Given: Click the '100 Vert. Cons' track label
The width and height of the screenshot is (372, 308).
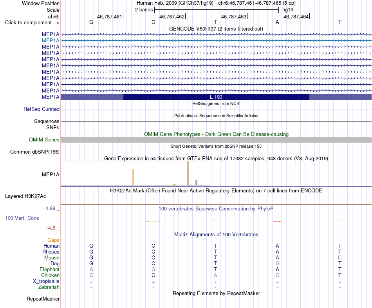Looking at the screenshot, I should (22, 218).
